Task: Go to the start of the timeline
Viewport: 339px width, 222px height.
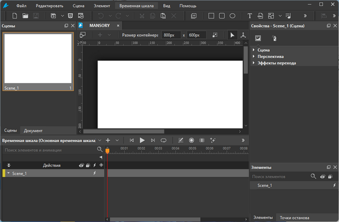Action: pyautogui.click(x=131, y=140)
